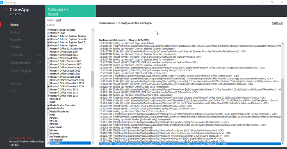Select the MP3tag list entry
The height and width of the screenshot is (149, 287).
pyautogui.click(x=54, y=118)
